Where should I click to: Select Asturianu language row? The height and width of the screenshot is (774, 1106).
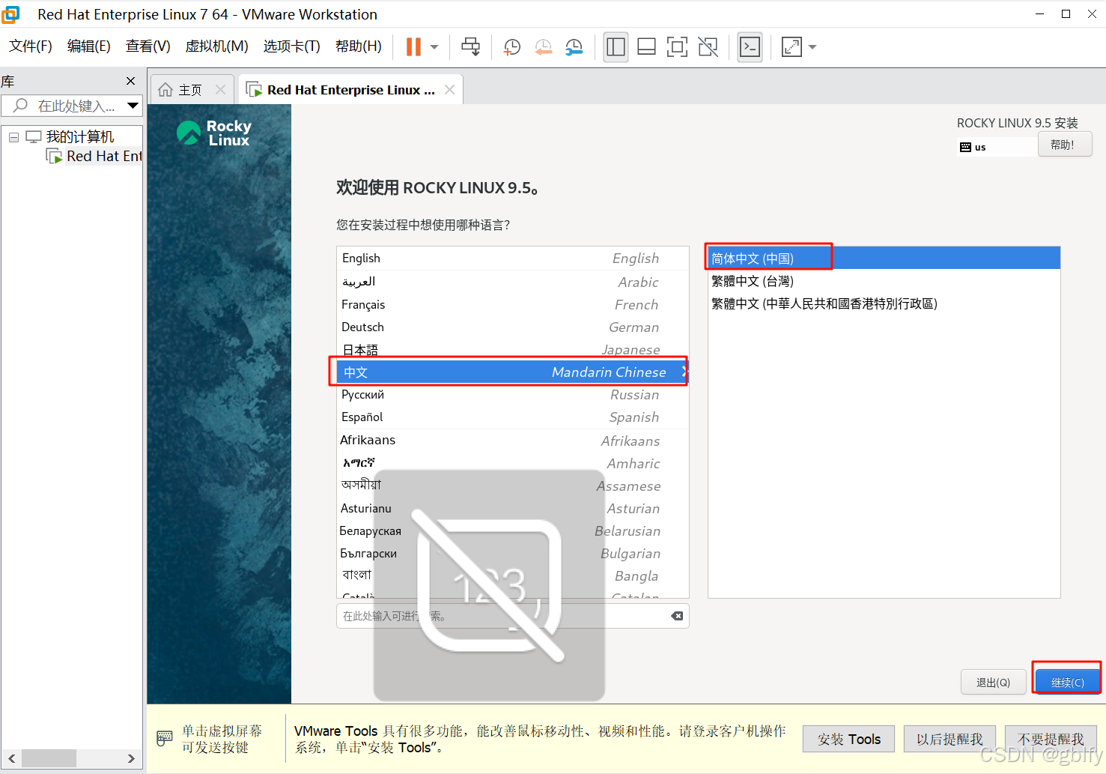point(513,508)
